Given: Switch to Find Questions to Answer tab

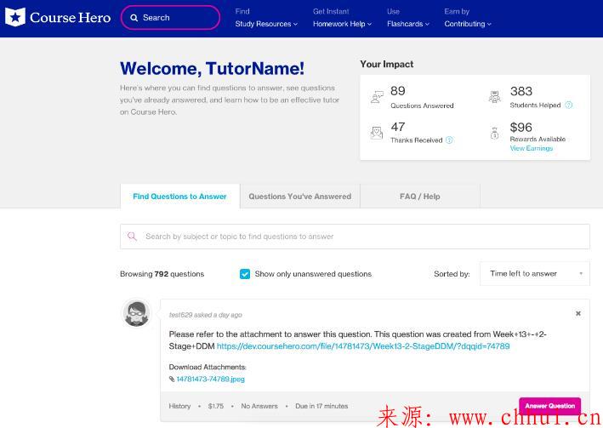Looking at the screenshot, I should click(x=180, y=197).
